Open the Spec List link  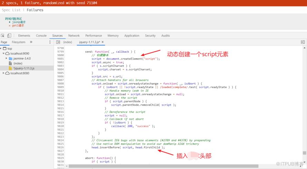point(11,10)
